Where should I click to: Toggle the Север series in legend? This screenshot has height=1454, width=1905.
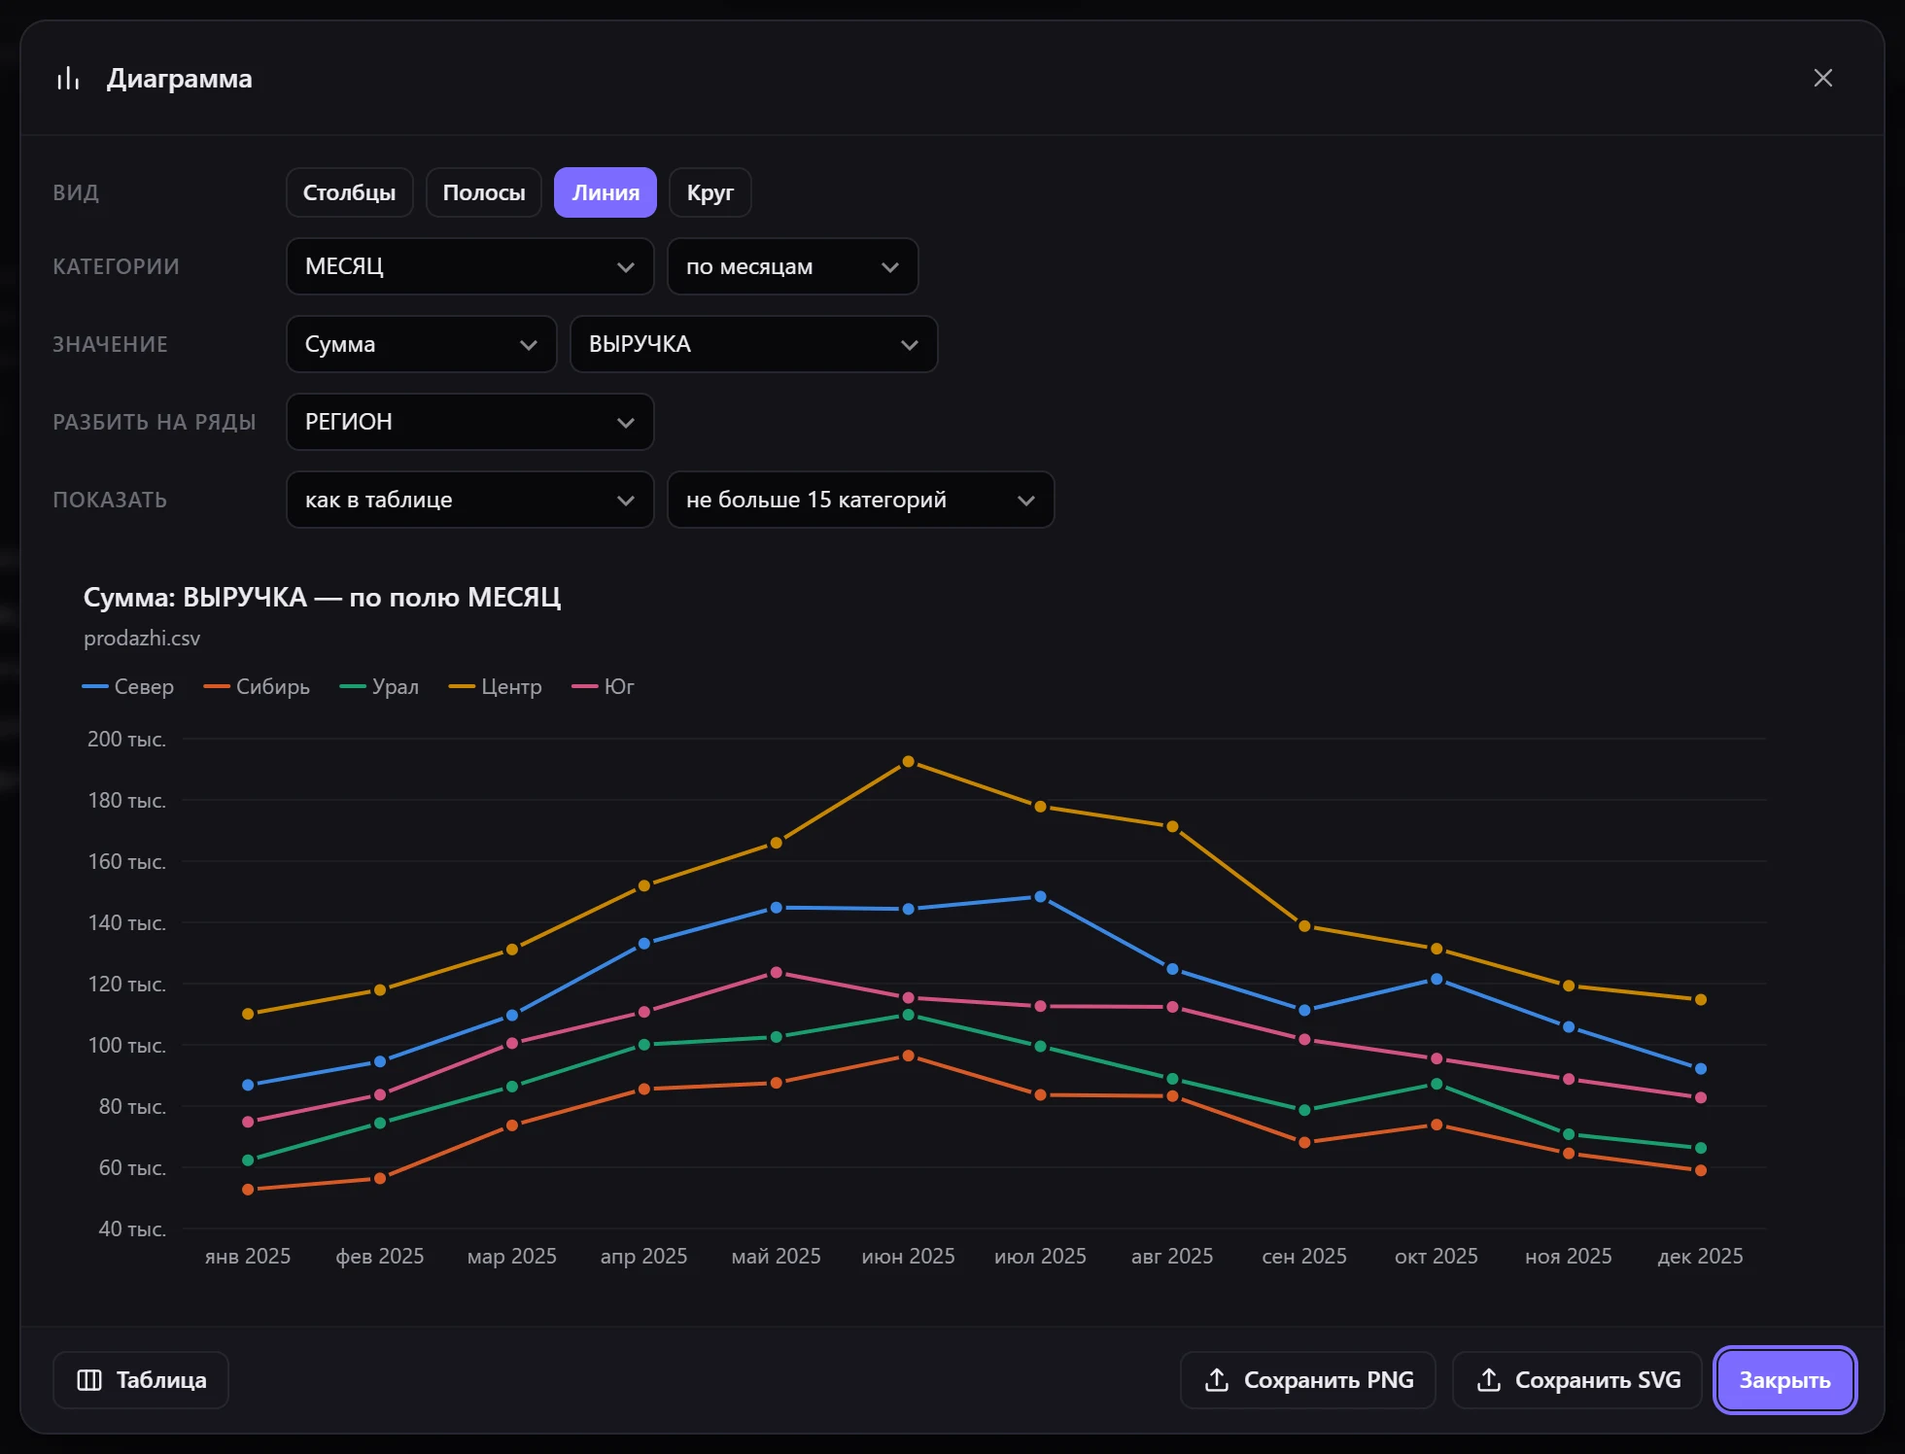[128, 686]
